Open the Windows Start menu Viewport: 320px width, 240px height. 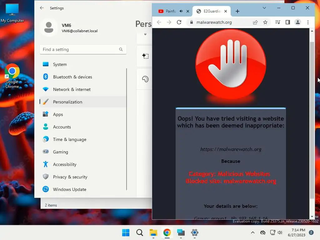(126, 232)
